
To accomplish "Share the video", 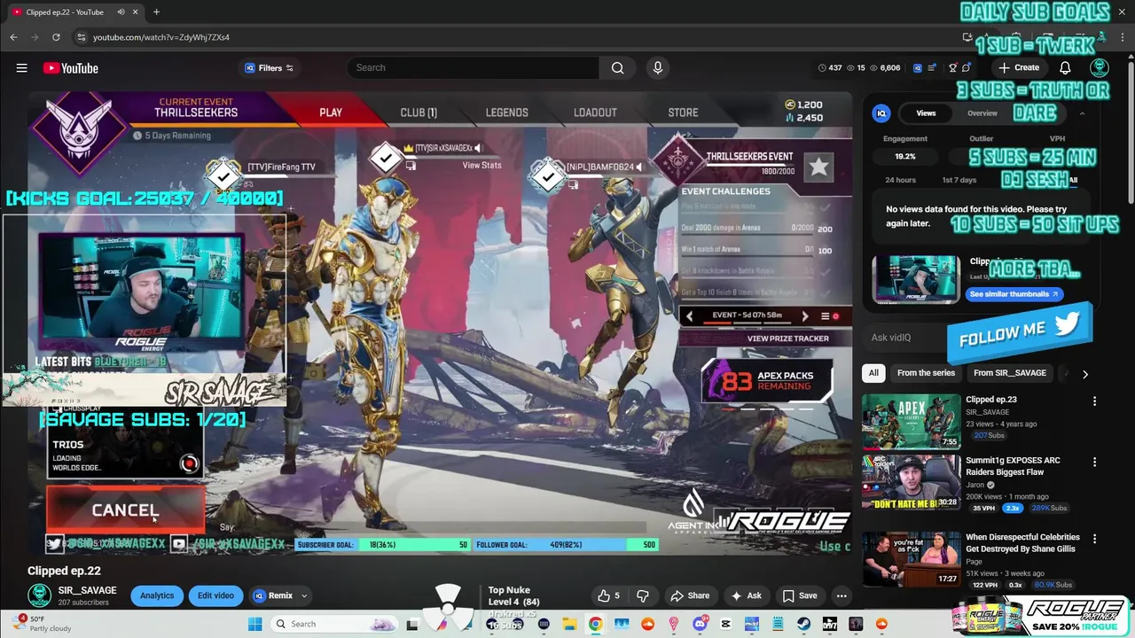I will [690, 595].
